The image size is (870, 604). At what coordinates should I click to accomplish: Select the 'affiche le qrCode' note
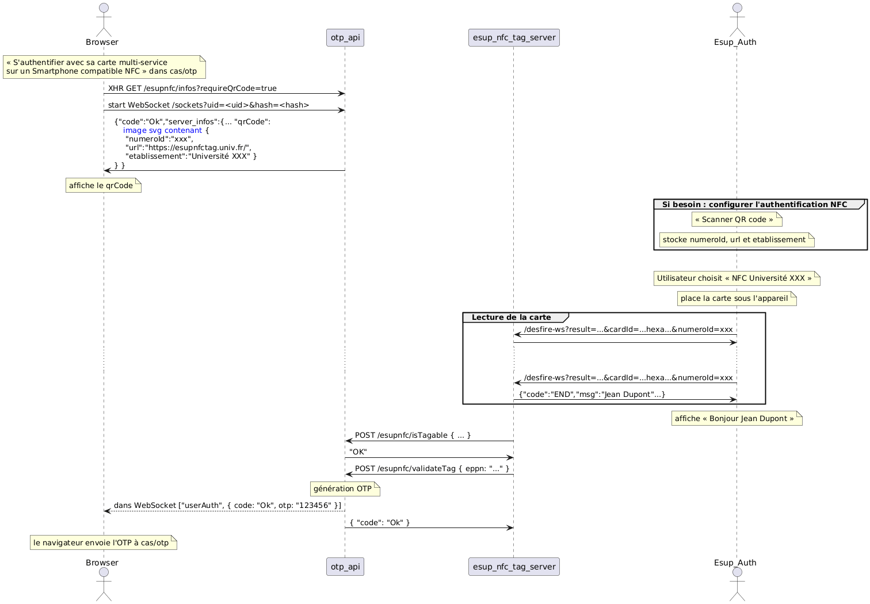pyautogui.click(x=103, y=186)
